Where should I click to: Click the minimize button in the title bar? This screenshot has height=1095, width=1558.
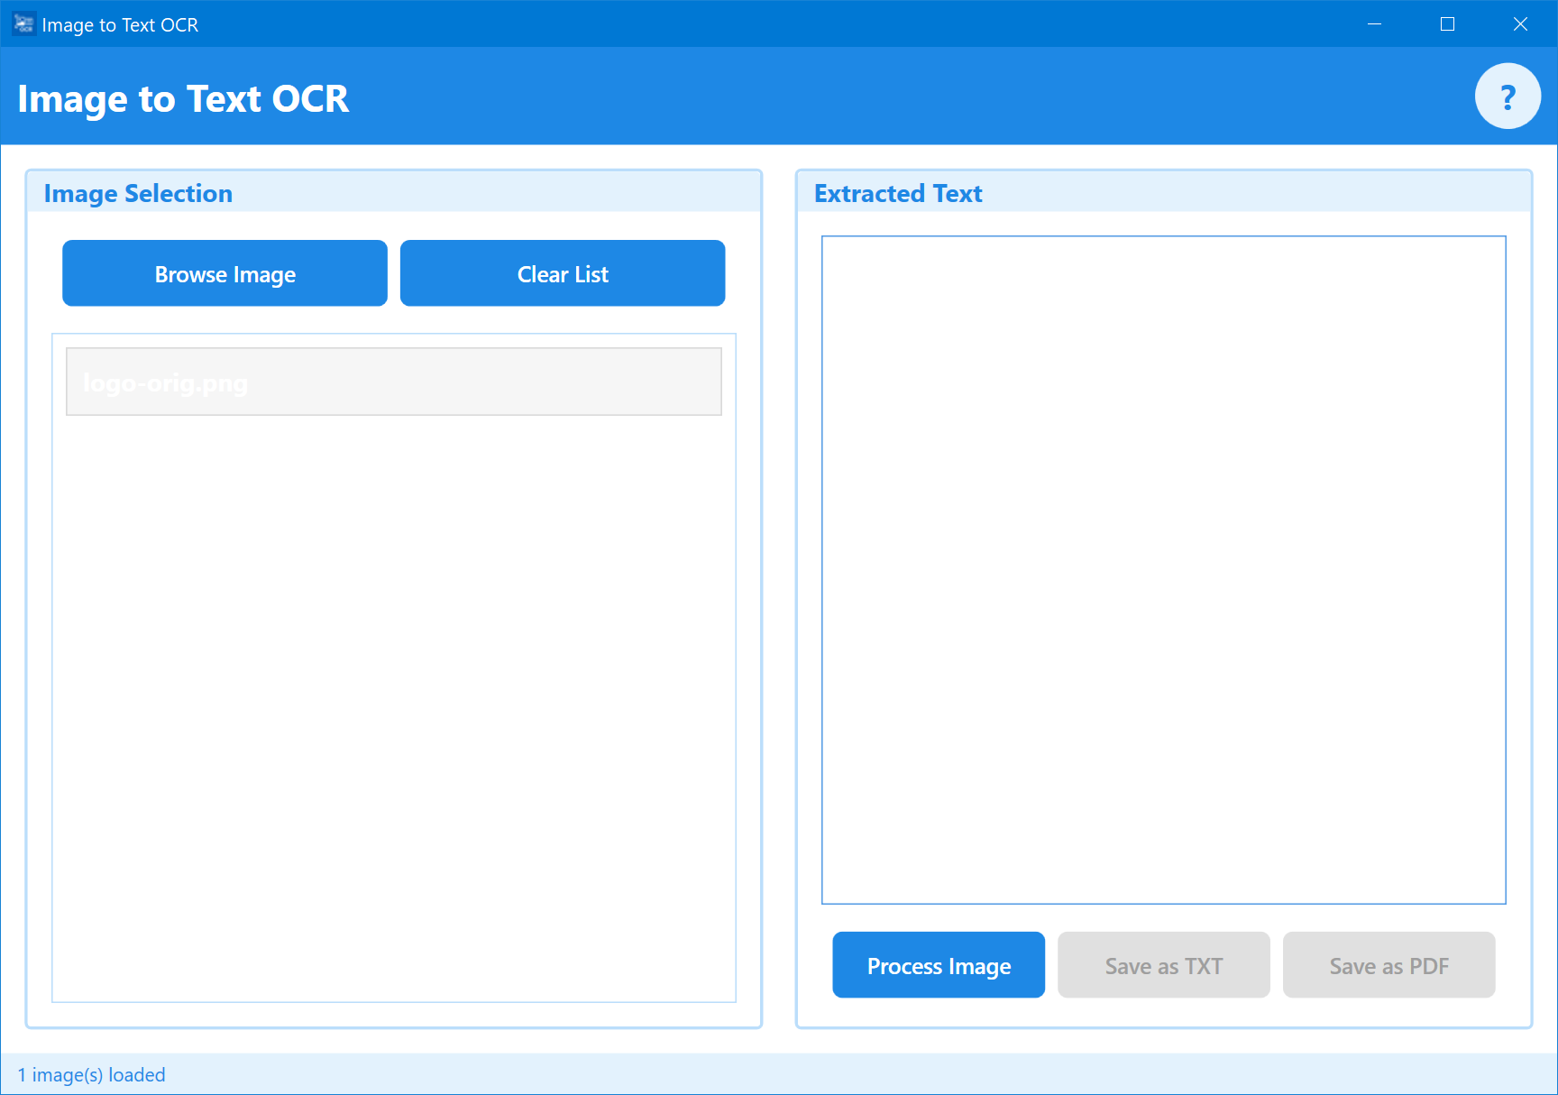[1374, 23]
